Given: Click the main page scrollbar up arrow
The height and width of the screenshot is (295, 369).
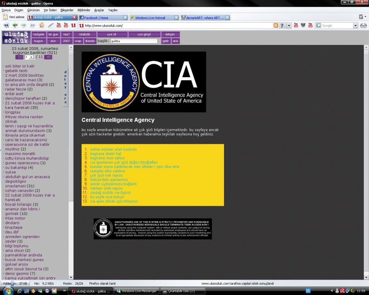Looking at the screenshot, I should [366, 47].
